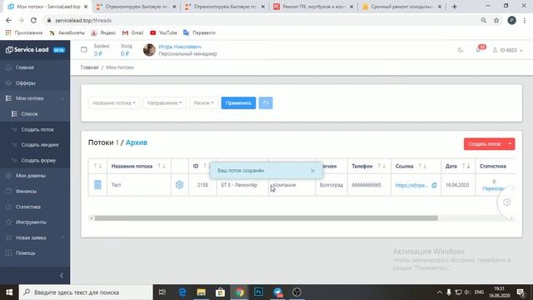Open Инструменты in the sidebar
This screenshot has width=533, height=300.
click(x=31, y=222)
